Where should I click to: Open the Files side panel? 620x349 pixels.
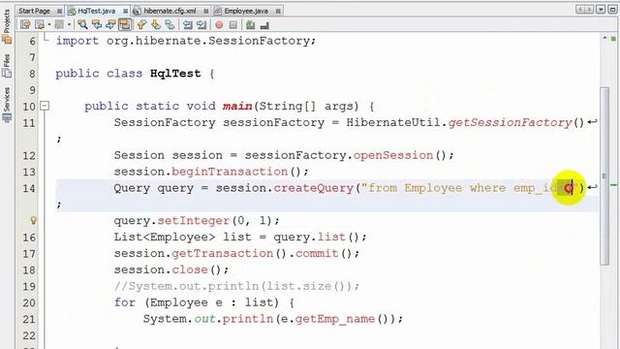click(7, 66)
